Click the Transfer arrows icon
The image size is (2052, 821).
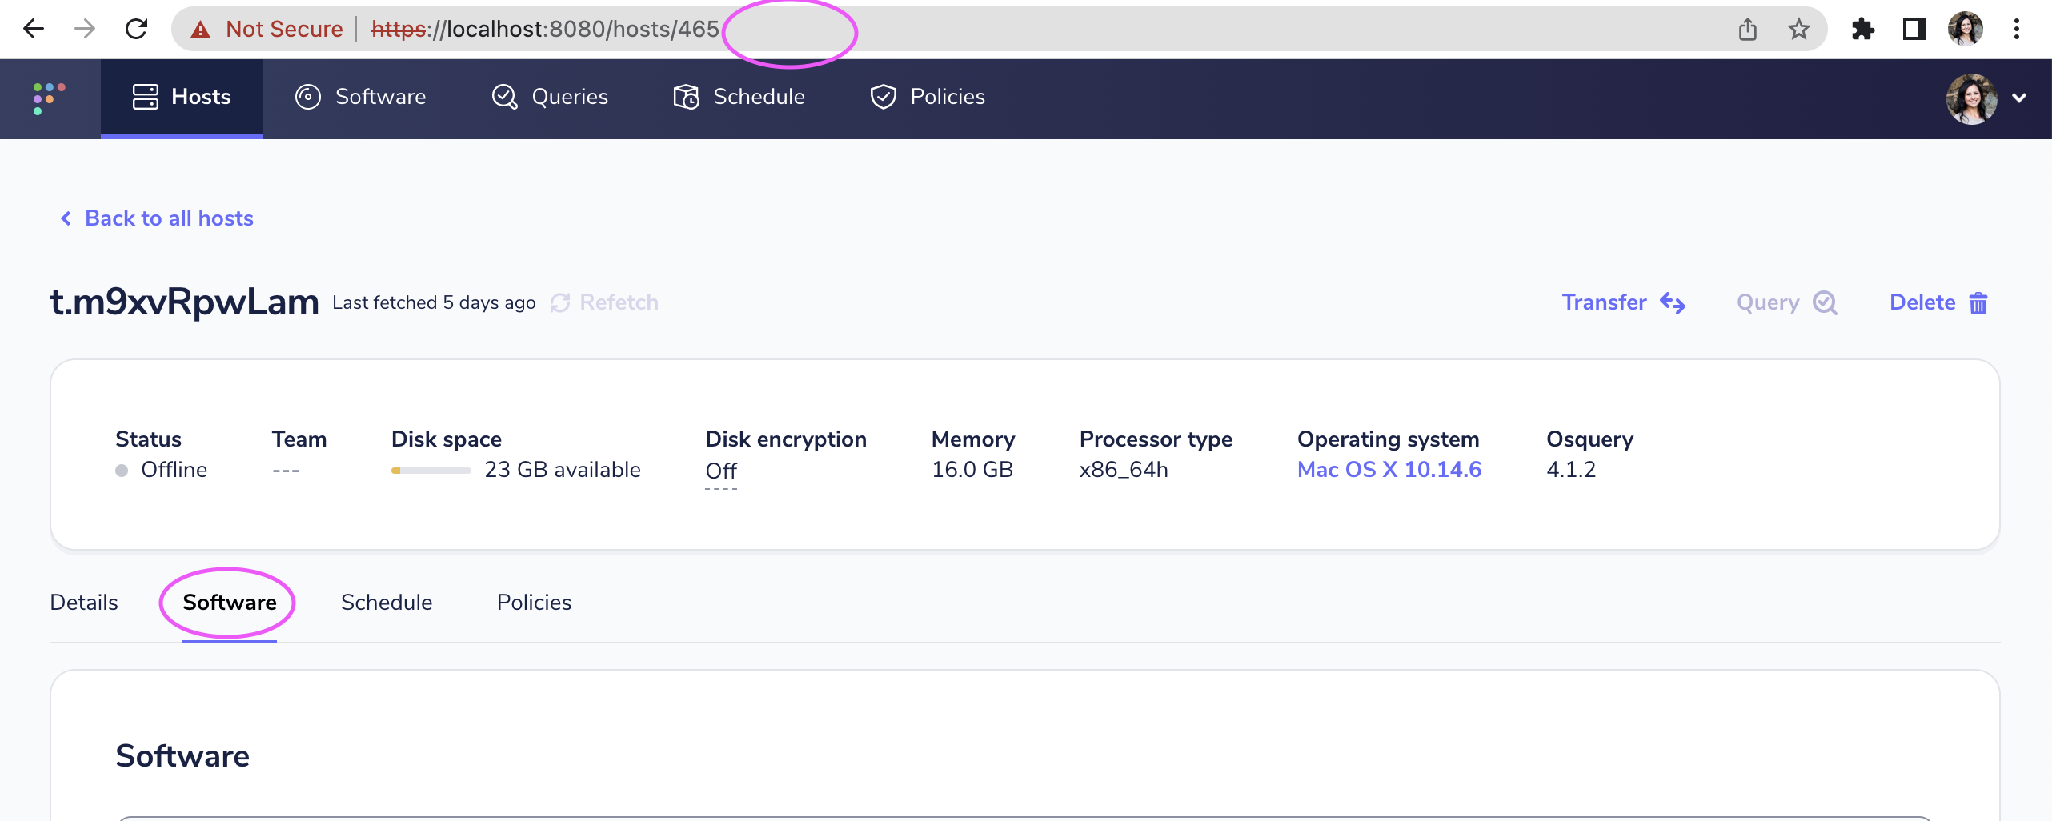(1672, 302)
